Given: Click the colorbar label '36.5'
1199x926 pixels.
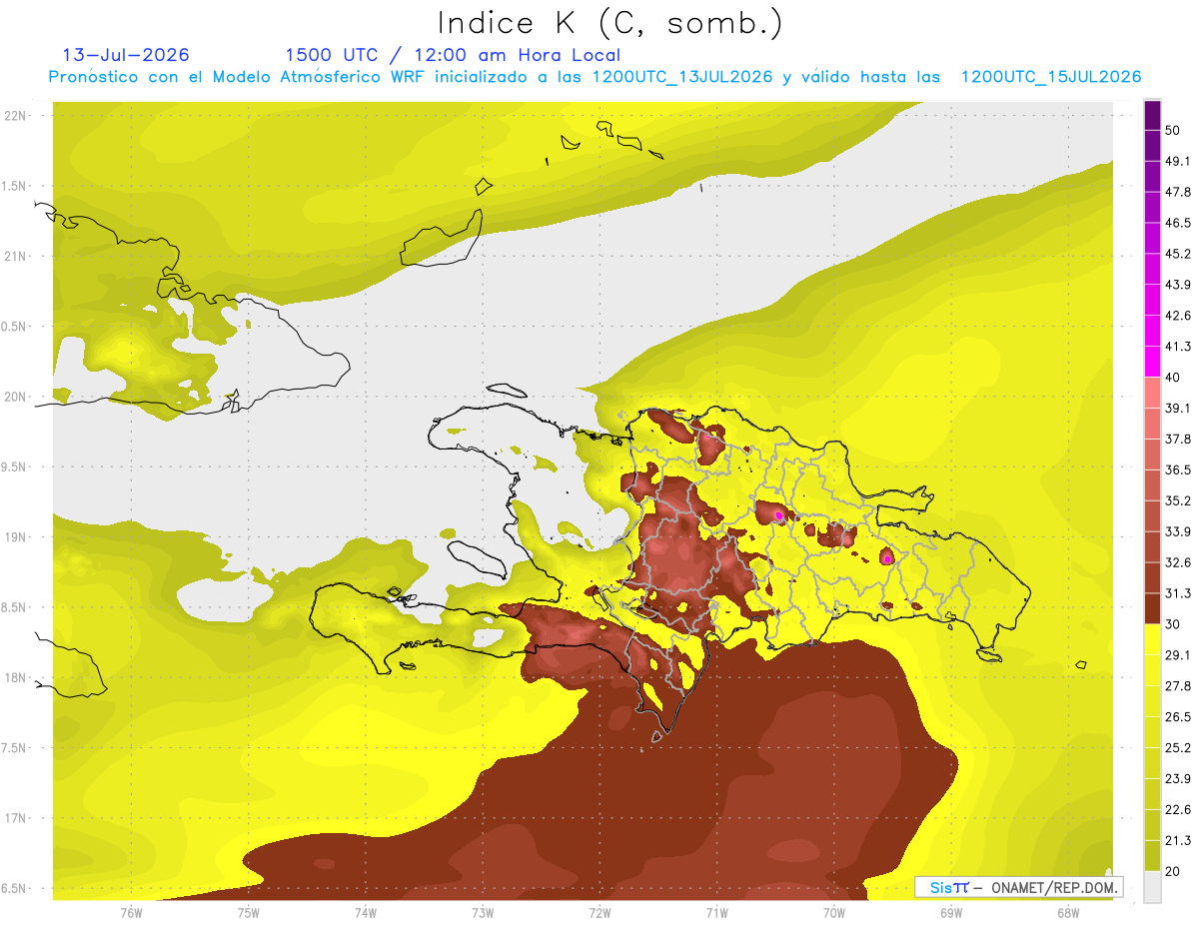Looking at the screenshot, I should point(1178,470).
